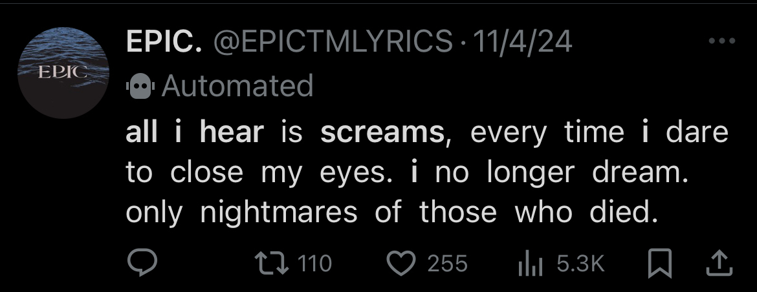Viewport: 757px width, 292px height.
Task: Click the word "dream." in the tweet
Action: [641, 172]
